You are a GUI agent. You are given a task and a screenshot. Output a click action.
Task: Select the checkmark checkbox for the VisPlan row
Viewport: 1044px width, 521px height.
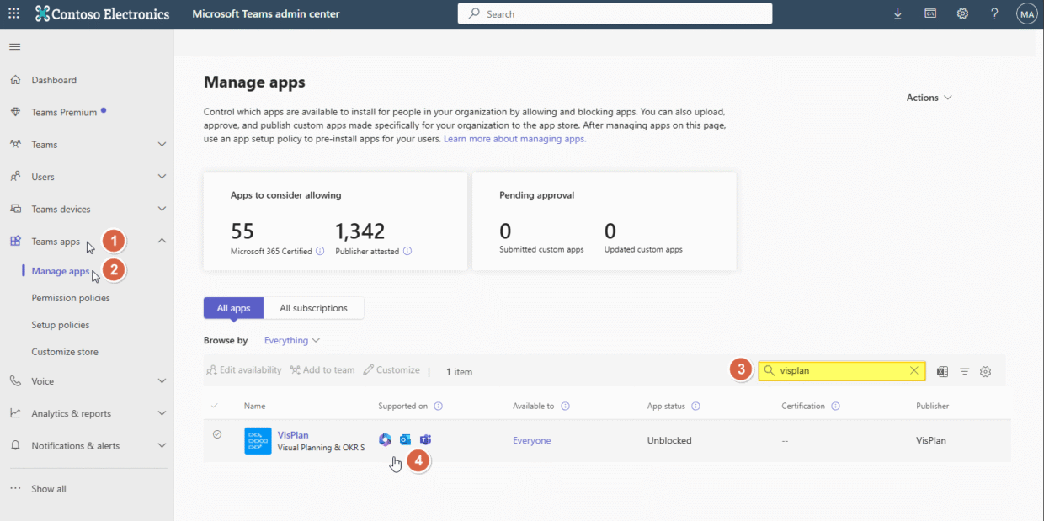click(x=217, y=434)
